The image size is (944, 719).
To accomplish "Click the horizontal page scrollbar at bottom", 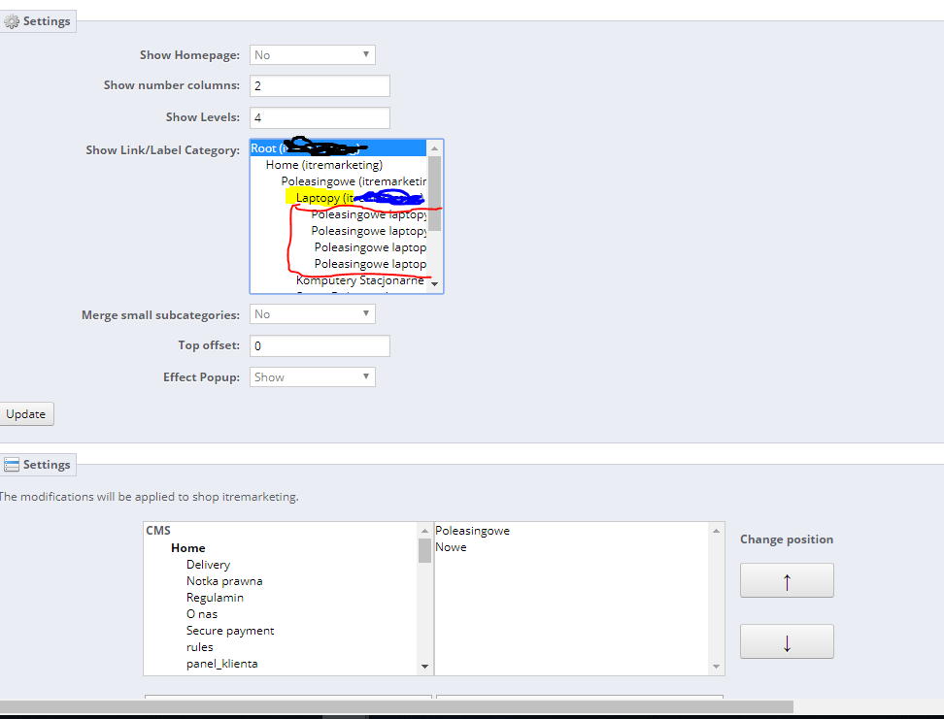I will (x=396, y=707).
